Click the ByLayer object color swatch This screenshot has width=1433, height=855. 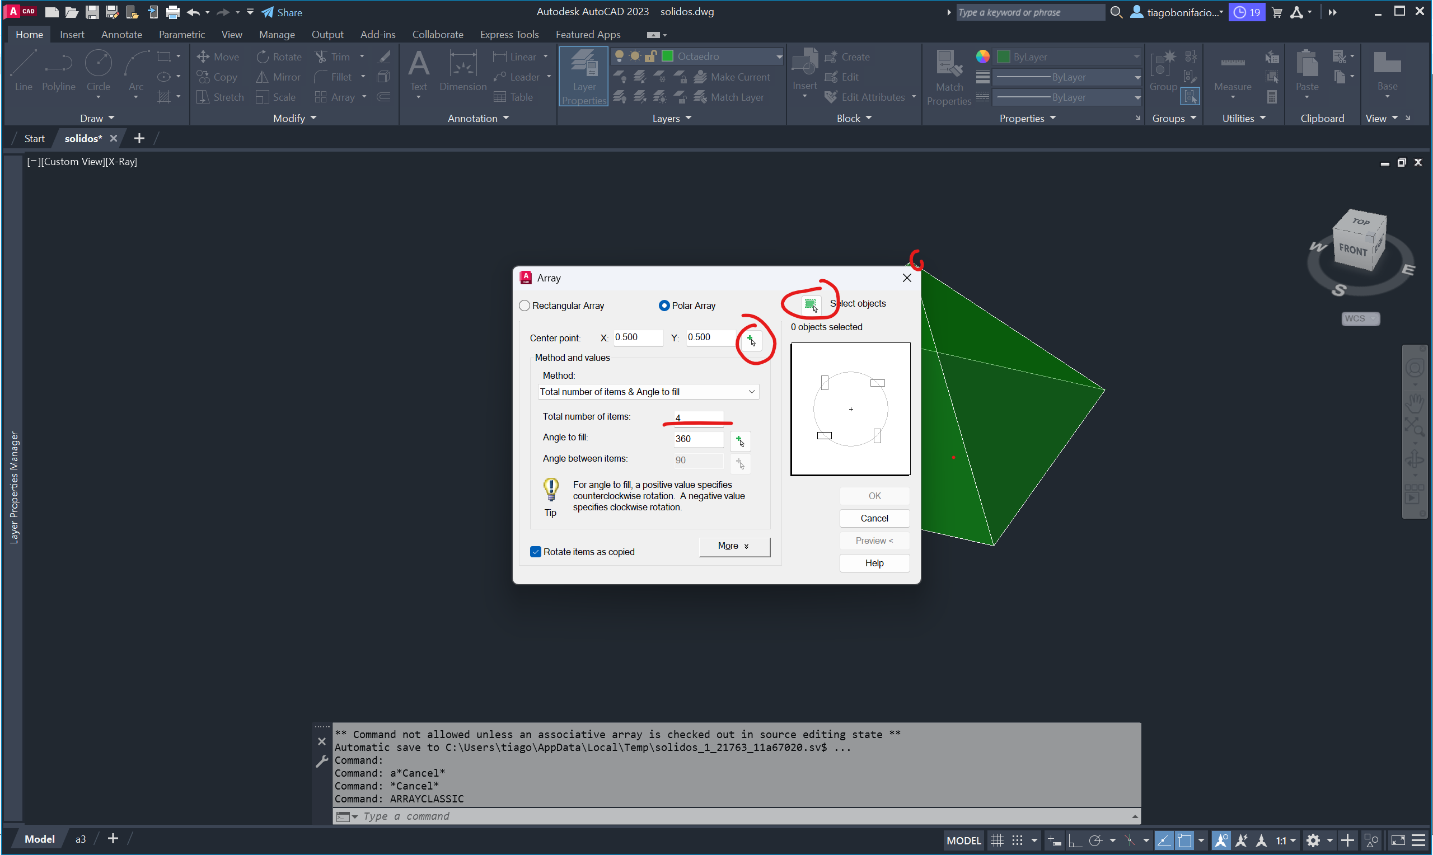point(1003,57)
